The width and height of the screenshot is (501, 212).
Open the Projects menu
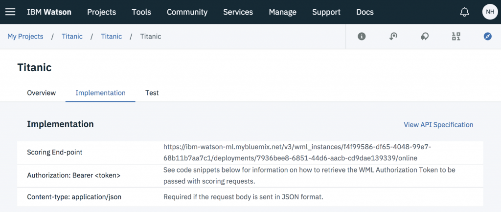pyautogui.click(x=101, y=12)
